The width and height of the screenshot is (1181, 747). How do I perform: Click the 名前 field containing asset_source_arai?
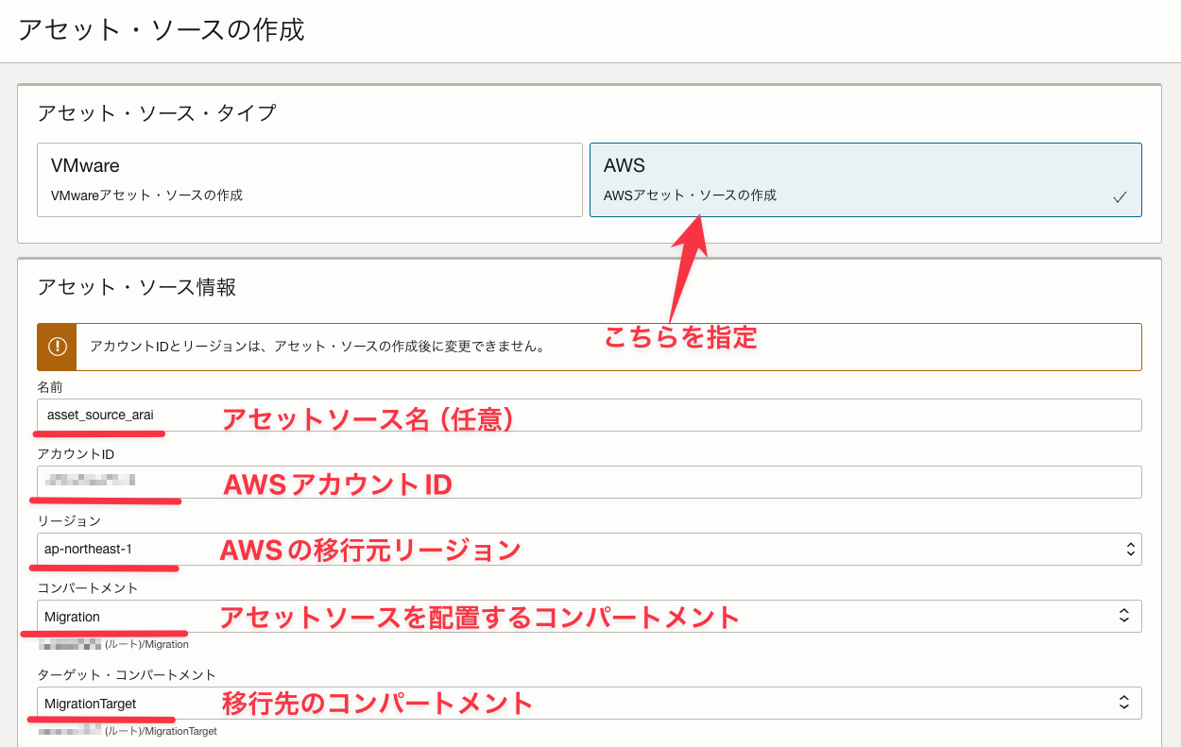click(590, 415)
